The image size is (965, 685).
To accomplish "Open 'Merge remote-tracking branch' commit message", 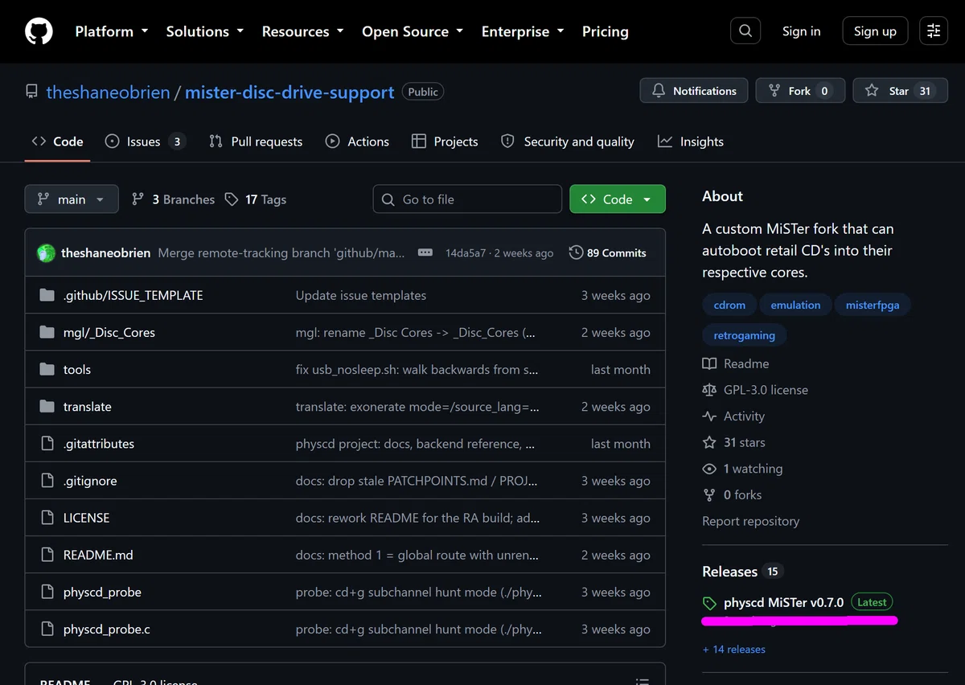I will pos(281,252).
